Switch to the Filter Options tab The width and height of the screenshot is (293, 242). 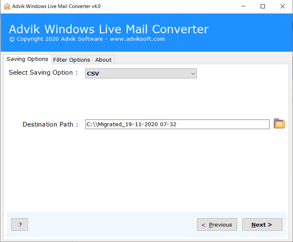pos(71,59)
